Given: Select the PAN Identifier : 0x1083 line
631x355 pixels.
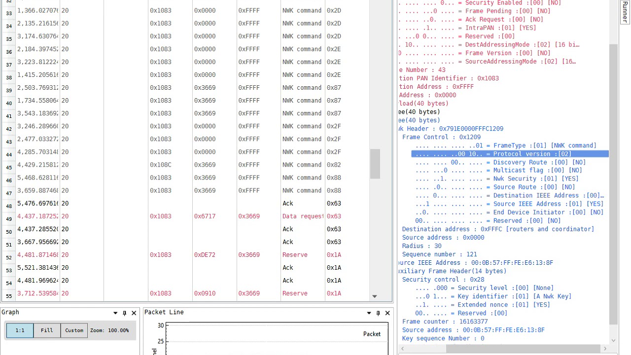Looking at the screenshot, I should click(449, 78).
